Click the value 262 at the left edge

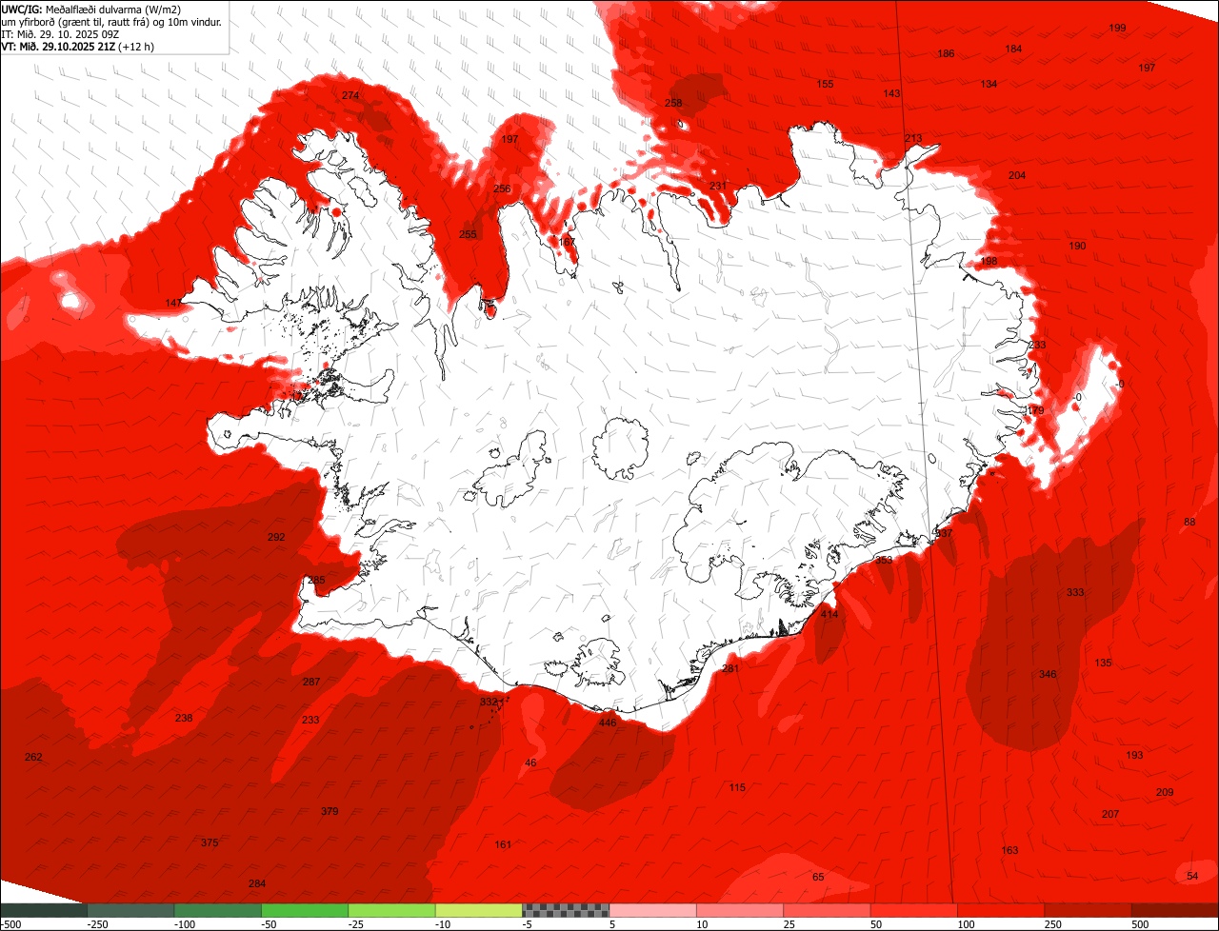click(33, 757)
